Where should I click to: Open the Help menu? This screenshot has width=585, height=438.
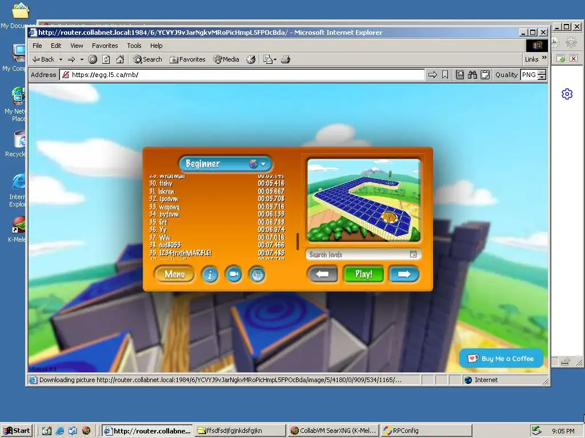(x=157, y=46)
